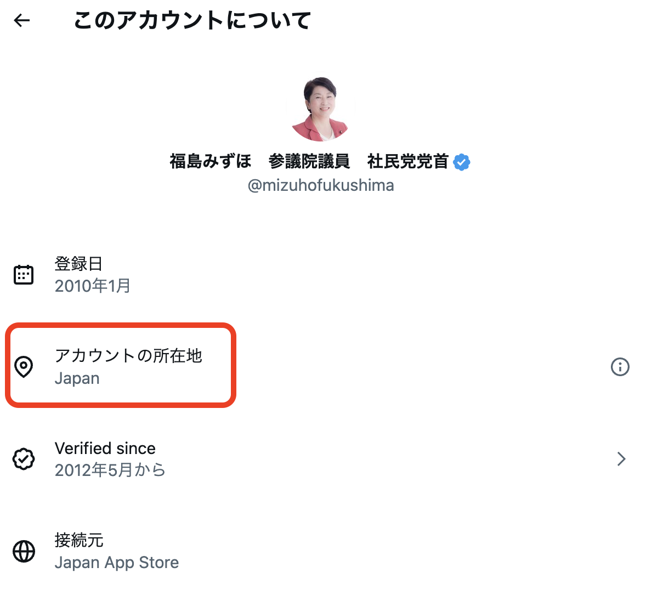Click the verified seal icon beside Verified since

click(x=24, y=459)
